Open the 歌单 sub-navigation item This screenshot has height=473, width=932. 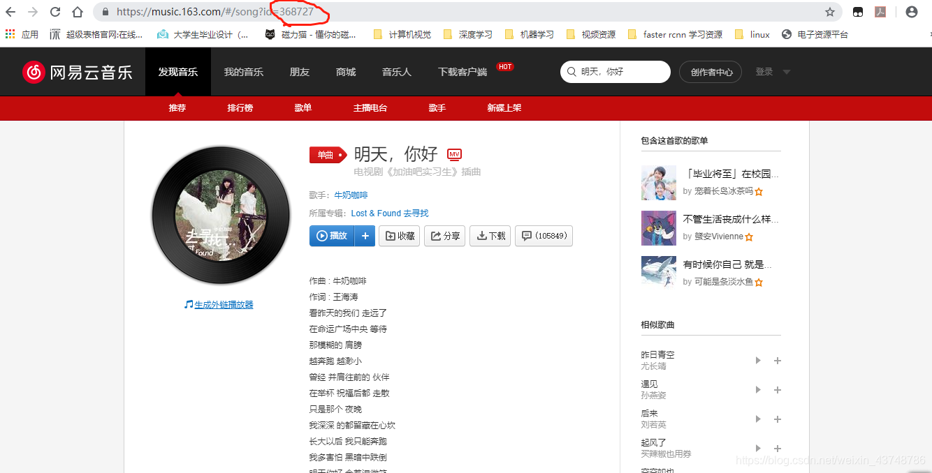tap(303, 108)
